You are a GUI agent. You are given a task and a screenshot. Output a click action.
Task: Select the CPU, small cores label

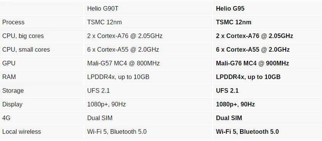coord(26,49)
